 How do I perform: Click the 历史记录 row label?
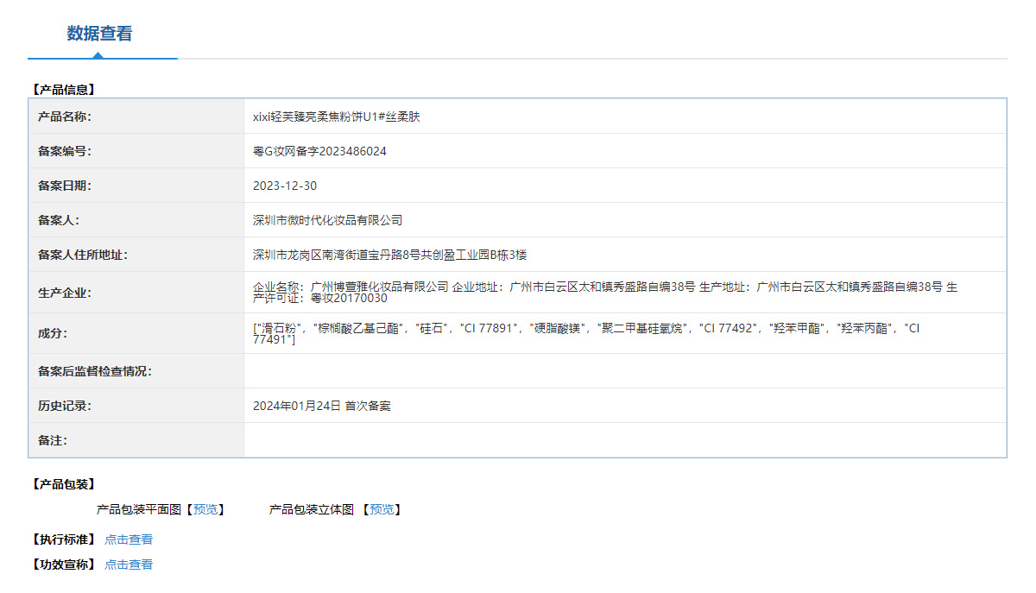pos(65,406)
